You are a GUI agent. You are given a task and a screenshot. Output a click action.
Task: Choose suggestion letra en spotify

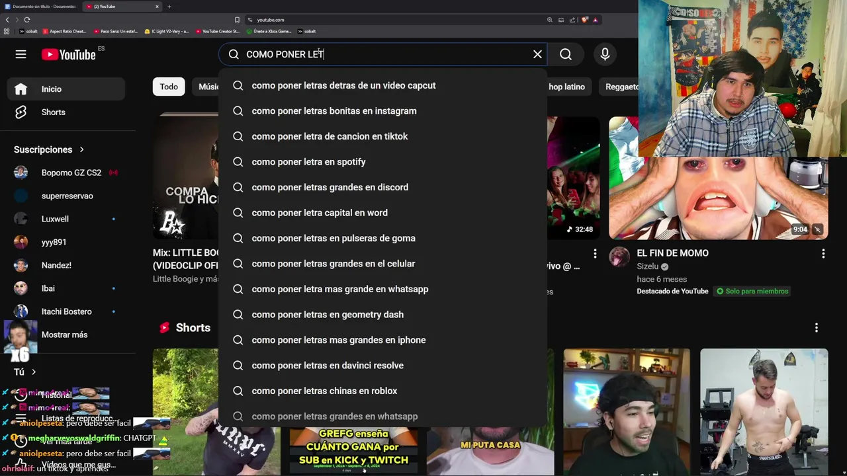click(x=382, y=162)
